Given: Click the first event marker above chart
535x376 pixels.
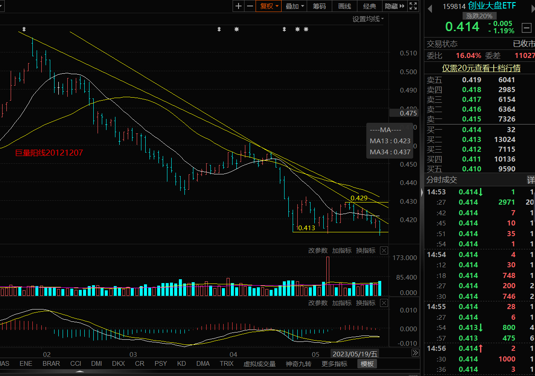Looking at the screenshot, I should tap(24, 29).
